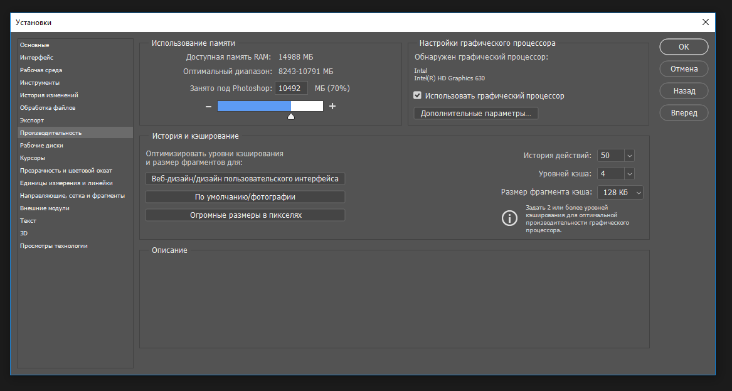Image resolution: width=732 pixels, height=391 pixels.
Task: Click the Занято под Photoshop field
Action: pyautogui.click(x=292, y=88)
